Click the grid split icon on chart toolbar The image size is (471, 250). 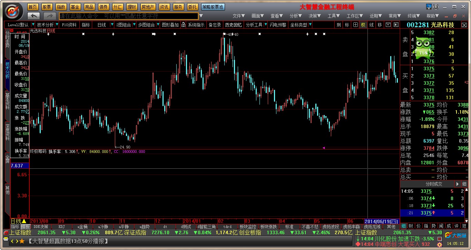(355, 25)
